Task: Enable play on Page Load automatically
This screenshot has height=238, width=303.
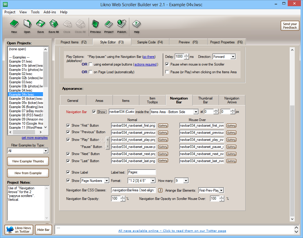Action: pyautogui.click(x=90, y=72)
